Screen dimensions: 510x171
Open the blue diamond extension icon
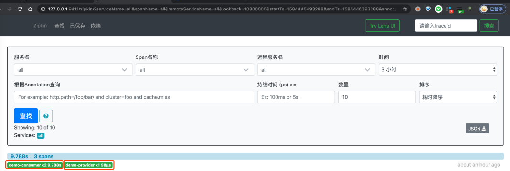click(x=428, y=9)
